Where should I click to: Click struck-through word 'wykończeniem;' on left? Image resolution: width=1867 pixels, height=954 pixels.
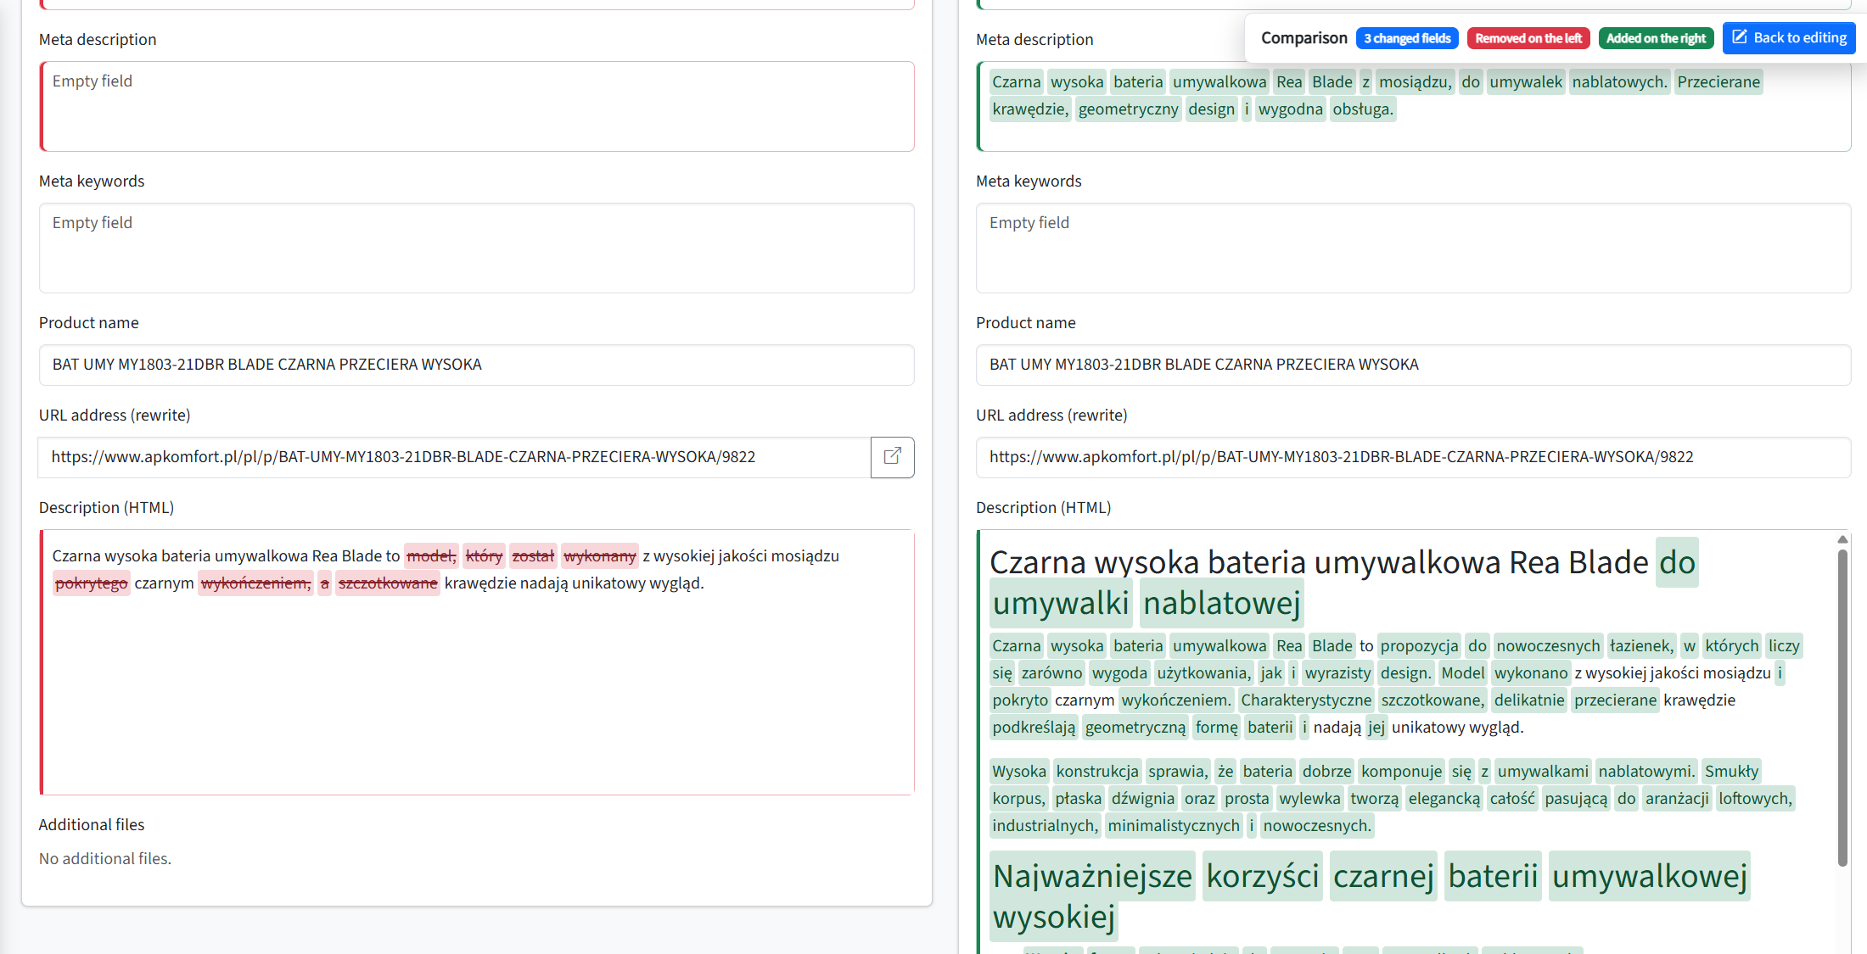click(x=256, y=583)
